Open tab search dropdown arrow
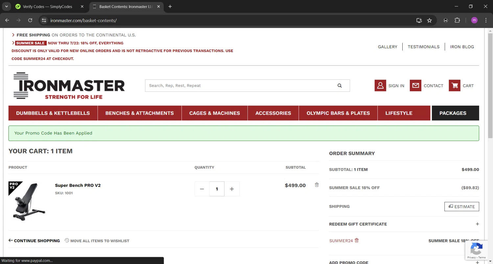The image size is (493, 264). point(6,7)
